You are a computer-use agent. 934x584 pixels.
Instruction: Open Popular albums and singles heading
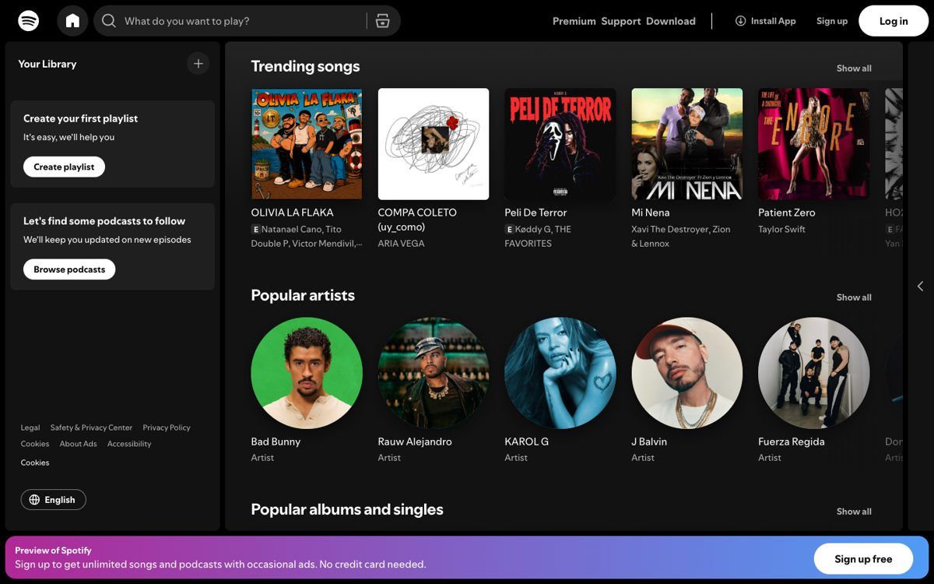click(347, 509)
